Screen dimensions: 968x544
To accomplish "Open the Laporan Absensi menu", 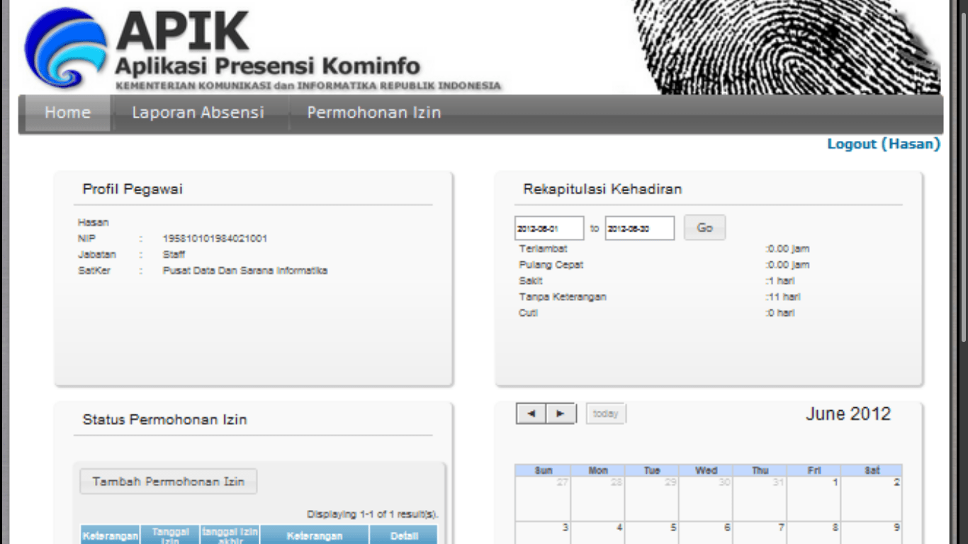I will point(198,113).
